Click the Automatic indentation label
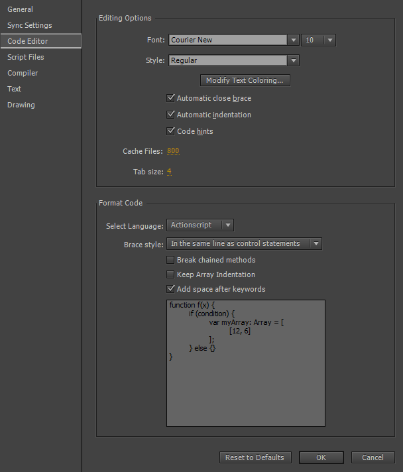The height and width of the screenshot is (472, 403). (214, 115)
